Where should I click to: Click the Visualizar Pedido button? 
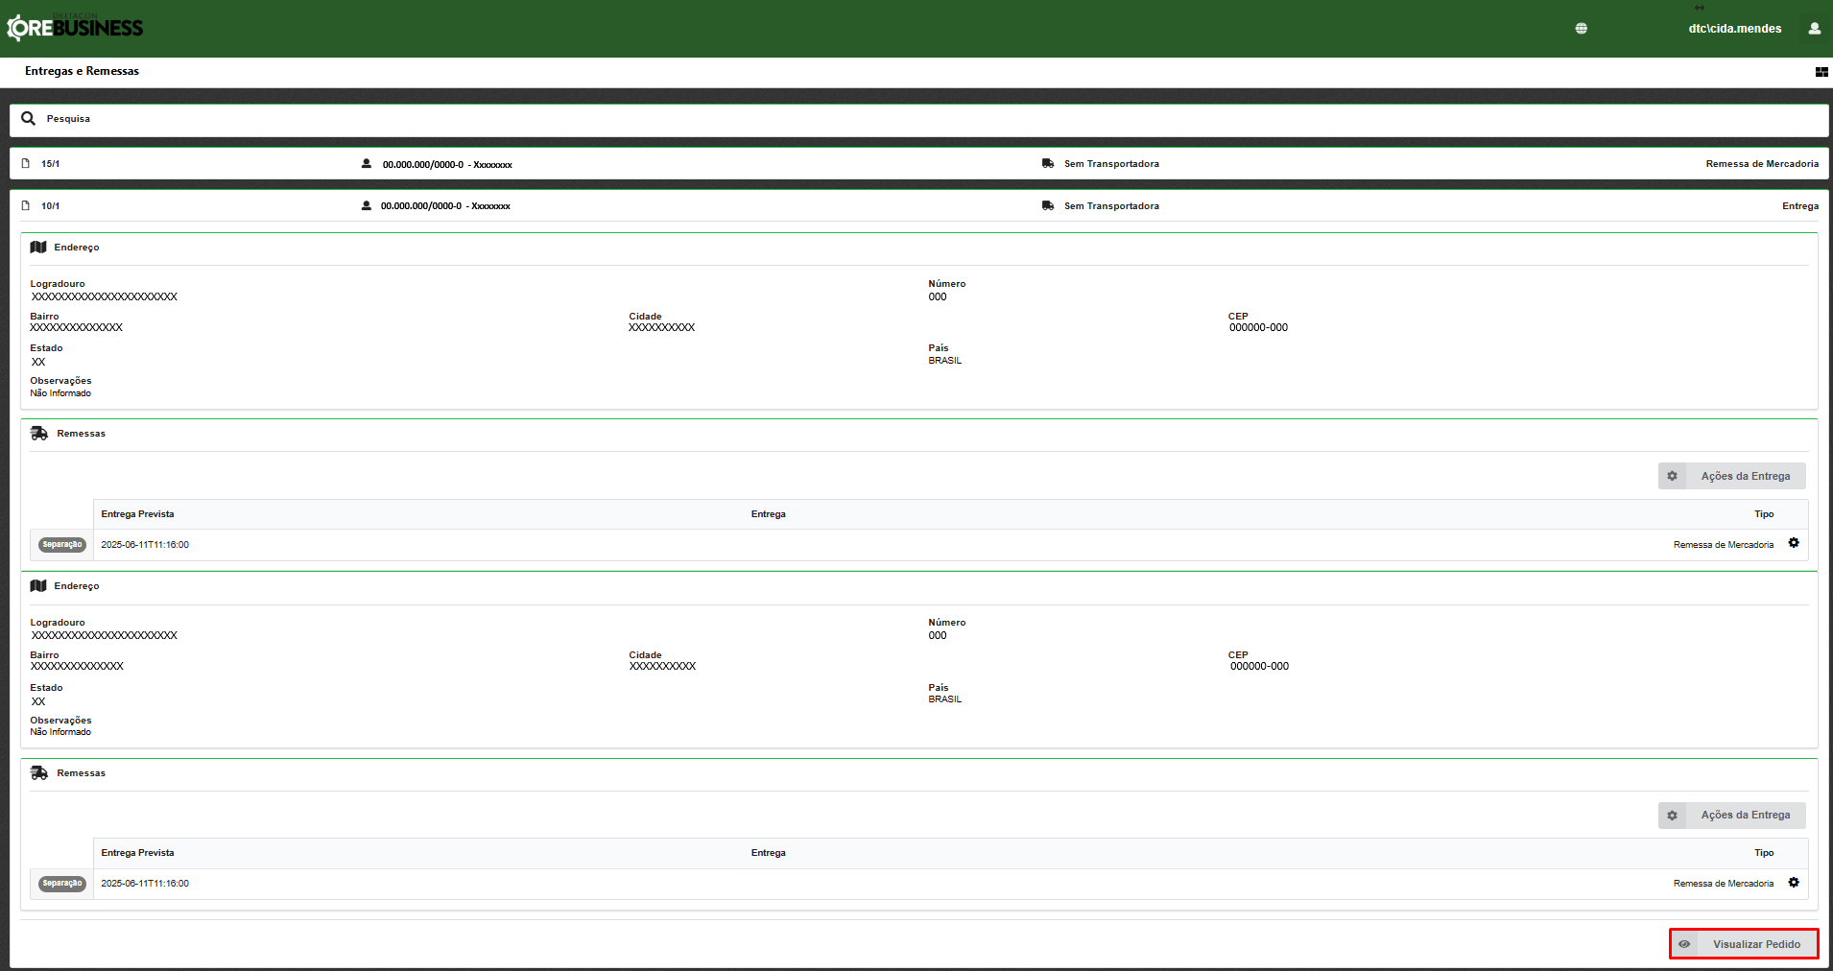tap(1743, 944)
